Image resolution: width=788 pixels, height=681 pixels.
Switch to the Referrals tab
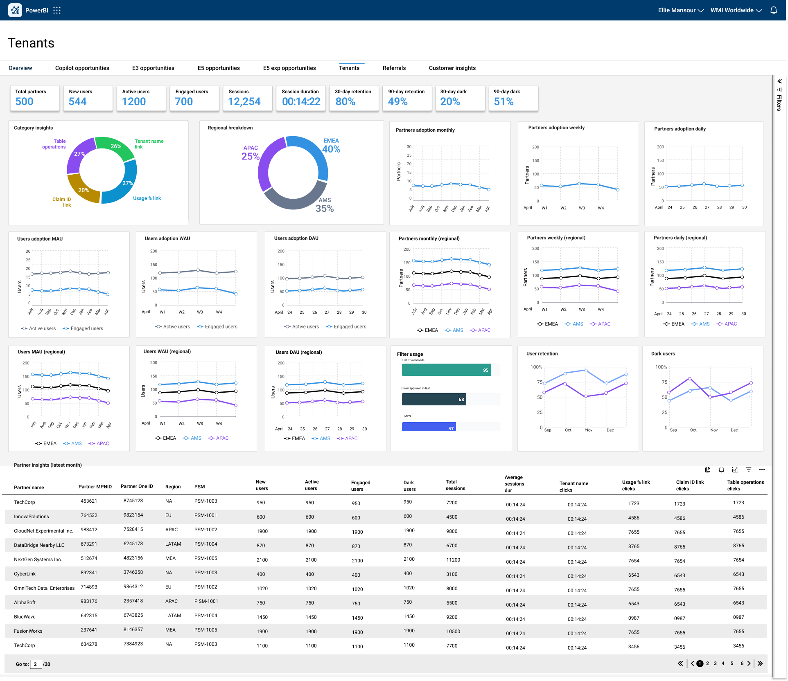pyautogui.click(x=394, y=68)
